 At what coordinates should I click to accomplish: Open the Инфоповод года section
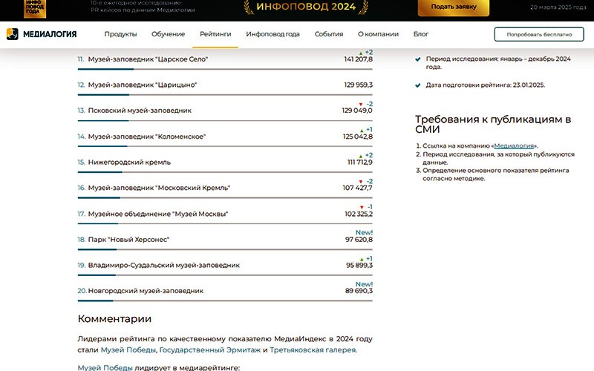click(272, 34)
